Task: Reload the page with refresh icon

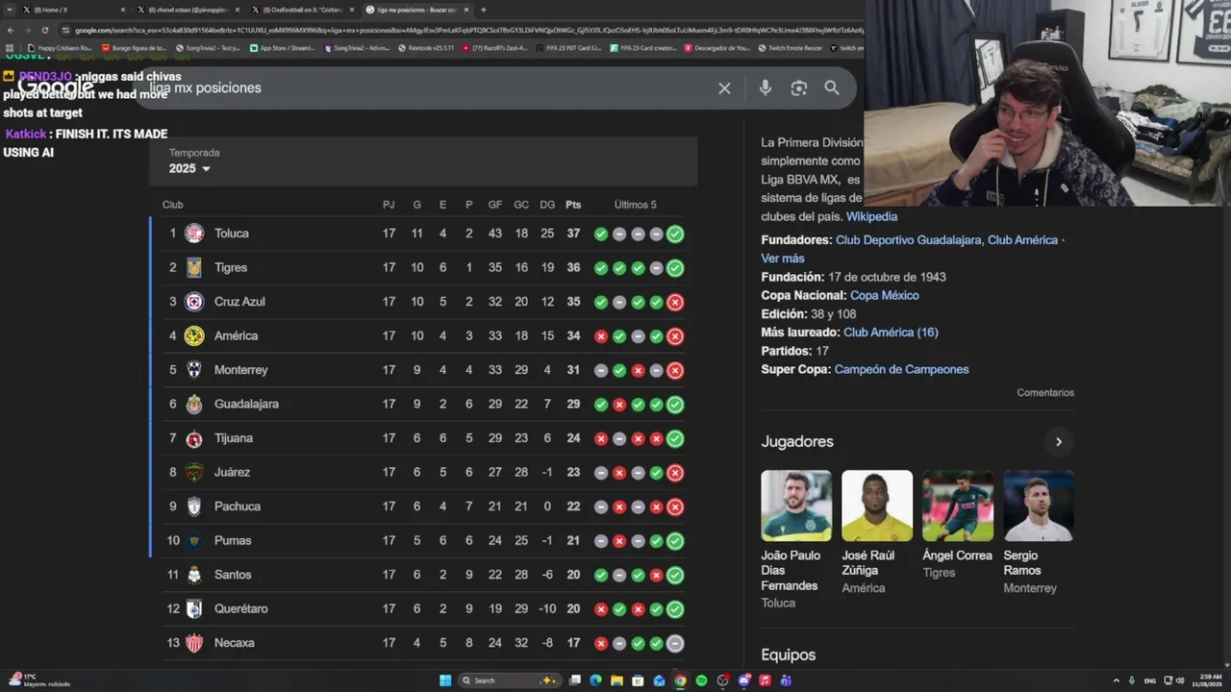Action: click(44, 30)
